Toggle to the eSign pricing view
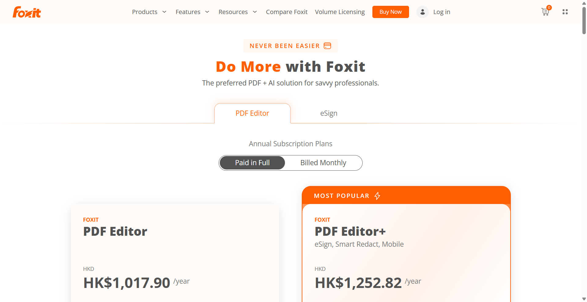 click(x=329, y=113)
